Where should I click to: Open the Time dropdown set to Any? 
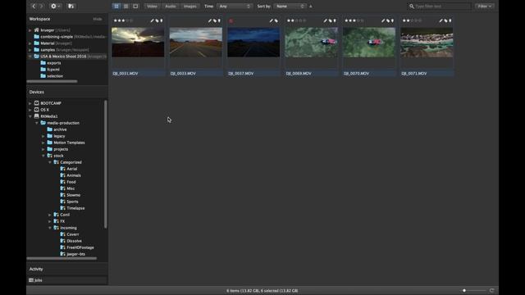pos(235,7)
